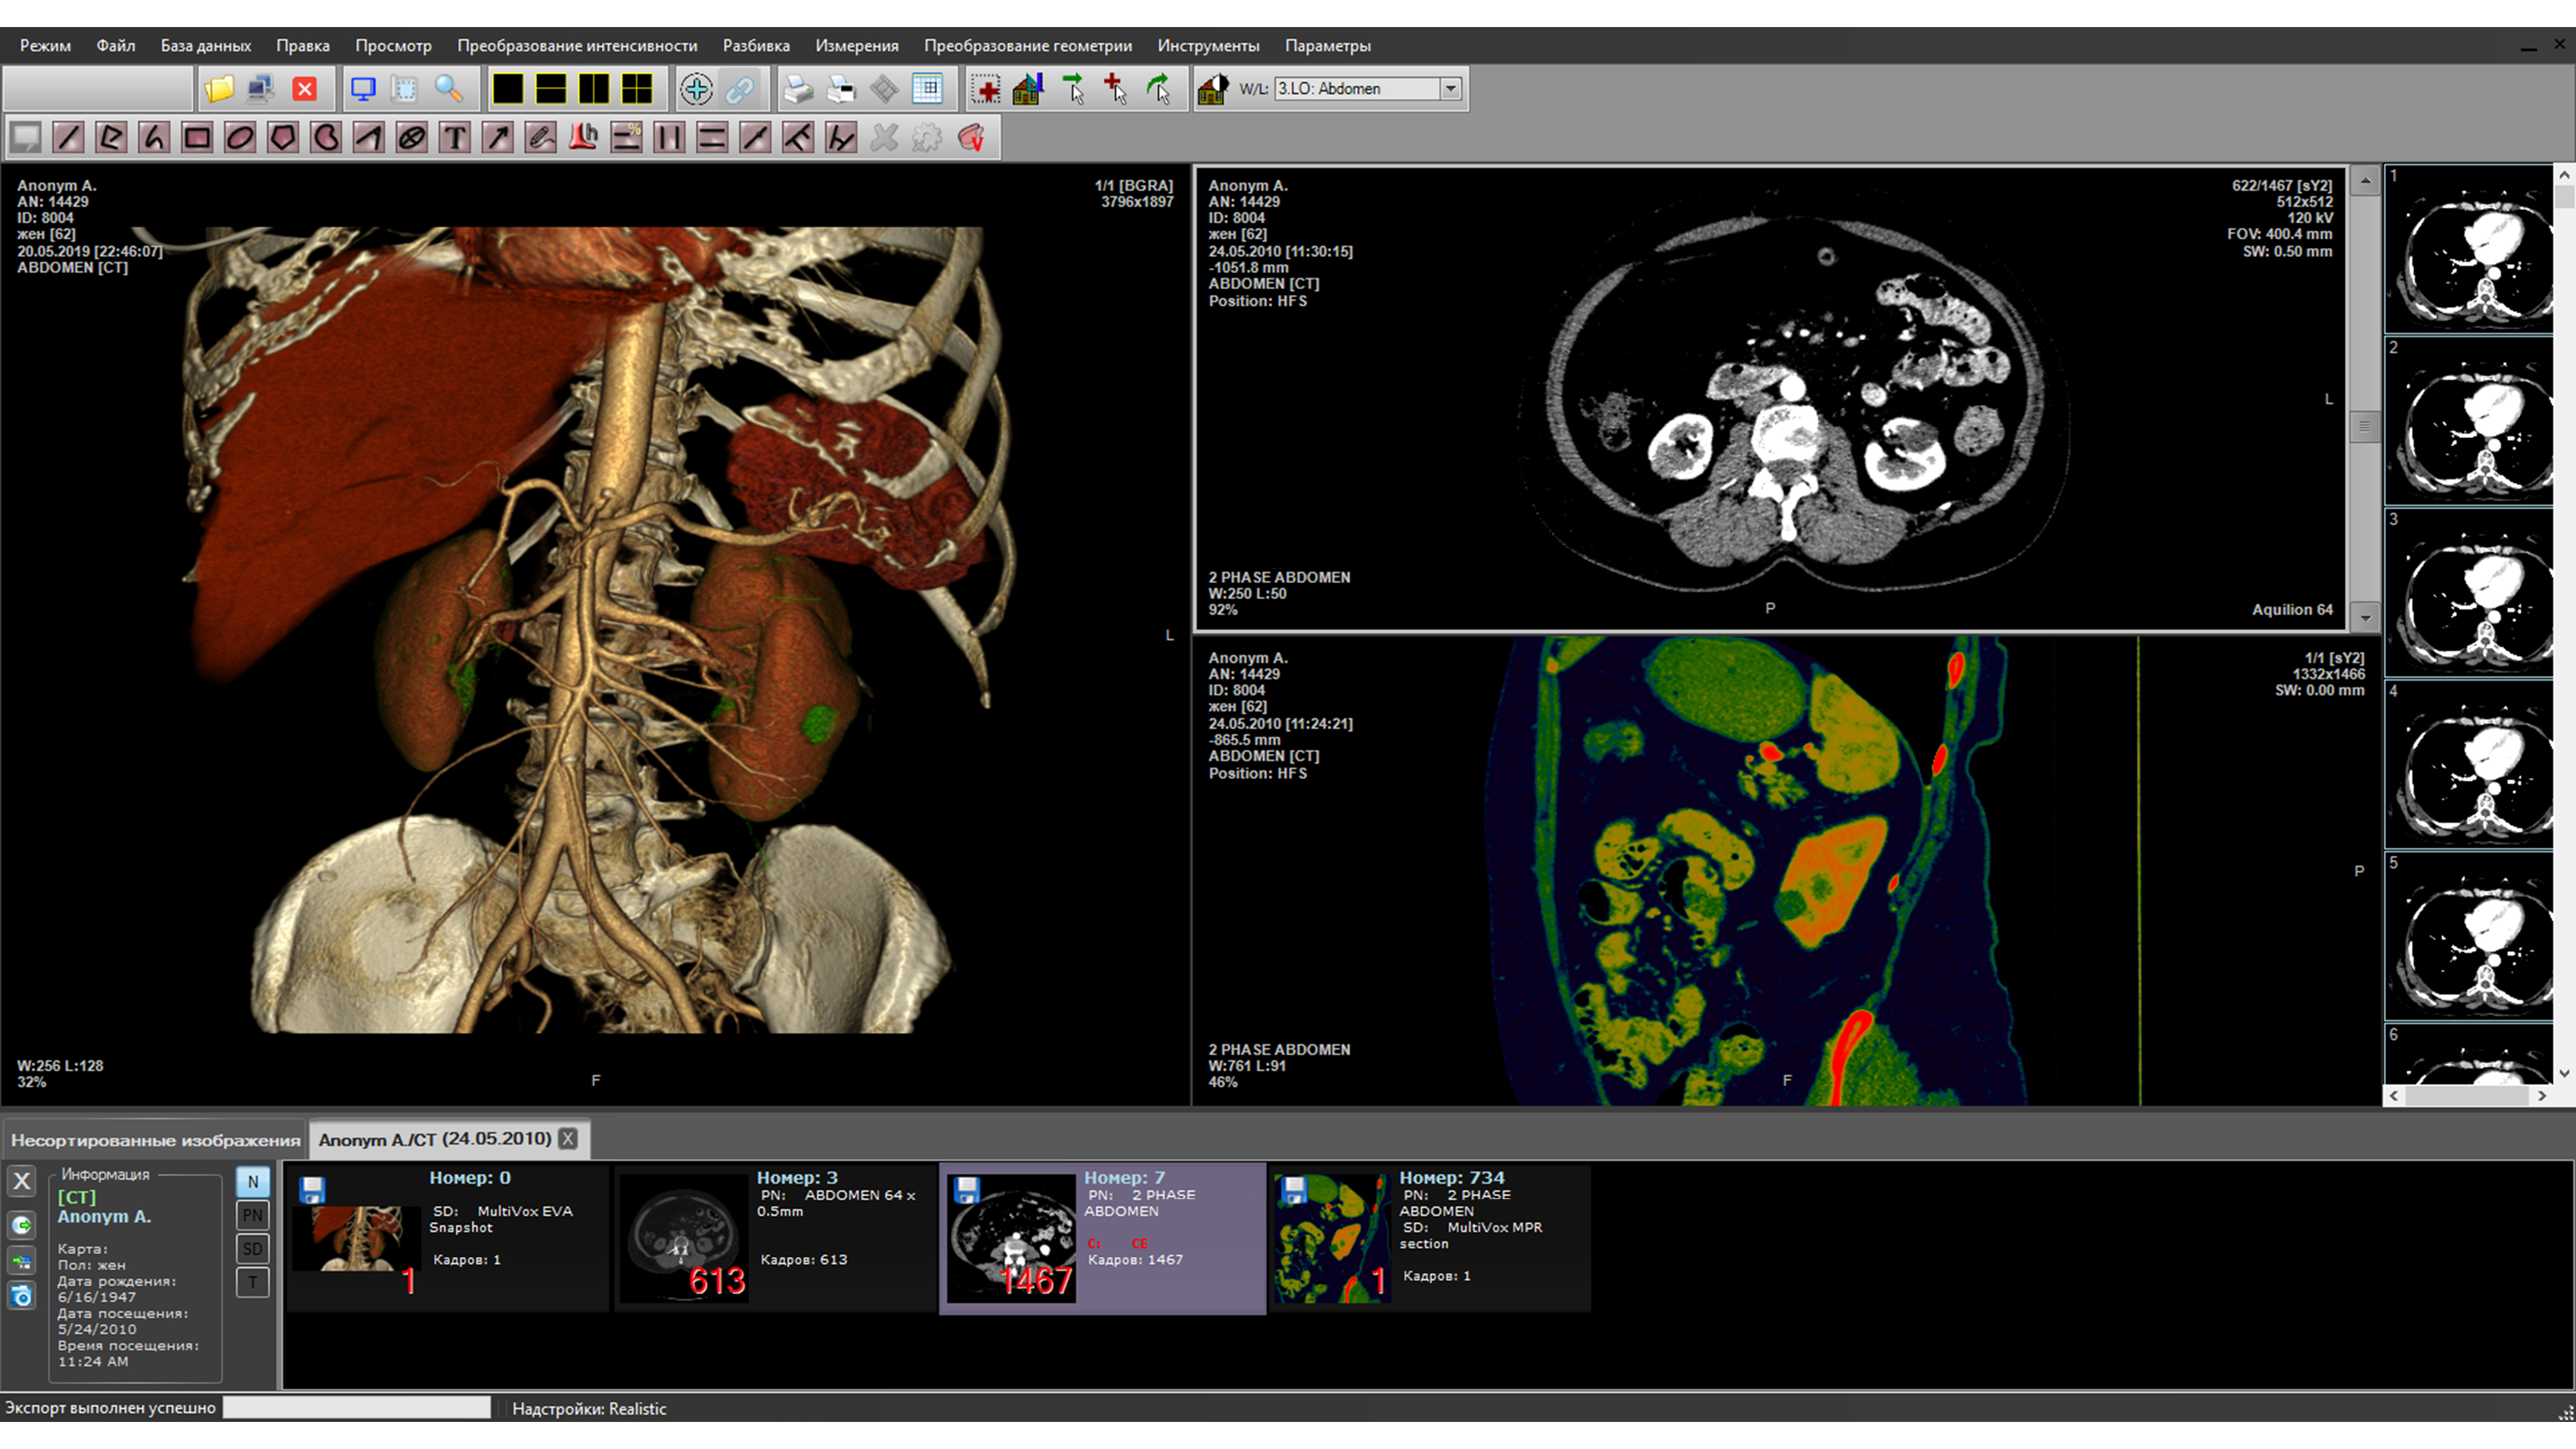Click the first printer icon
This screenshot has width=2576, height=1449.
point(798,89)
